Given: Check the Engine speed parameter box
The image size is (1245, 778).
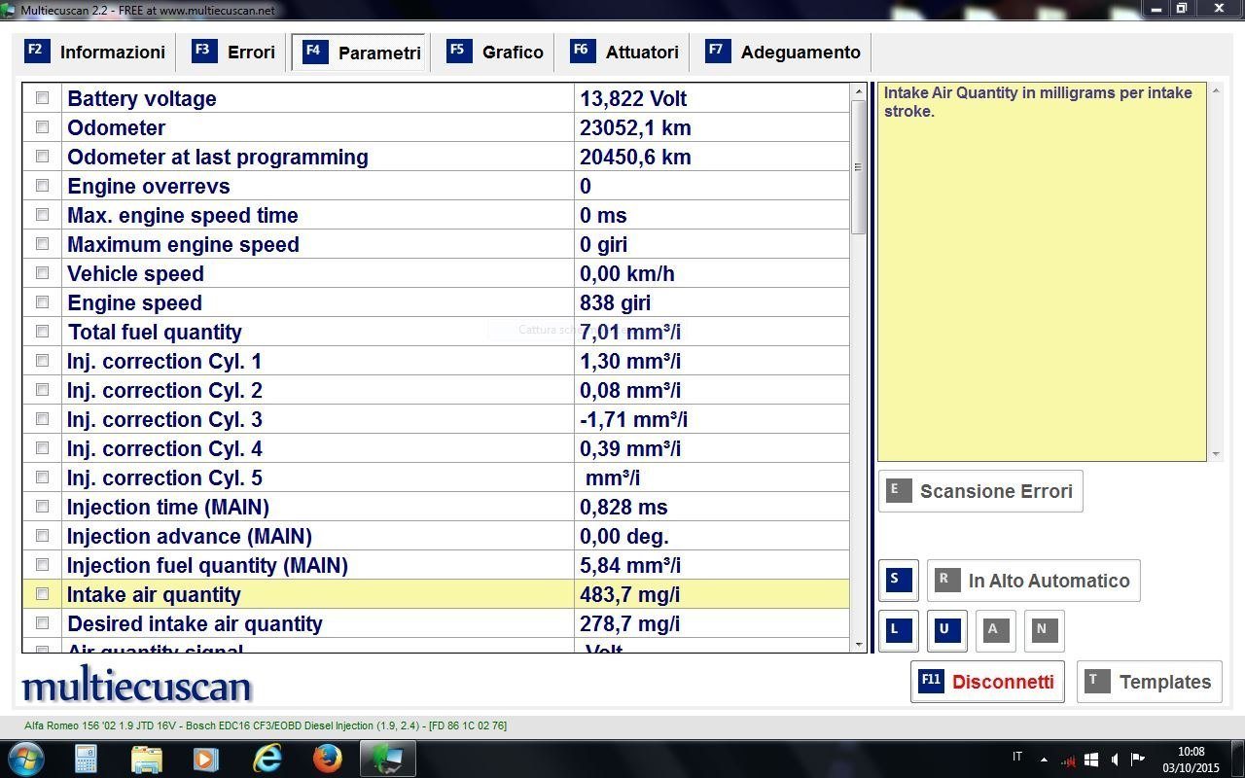Looking at the screenshot, I should 42,302.
